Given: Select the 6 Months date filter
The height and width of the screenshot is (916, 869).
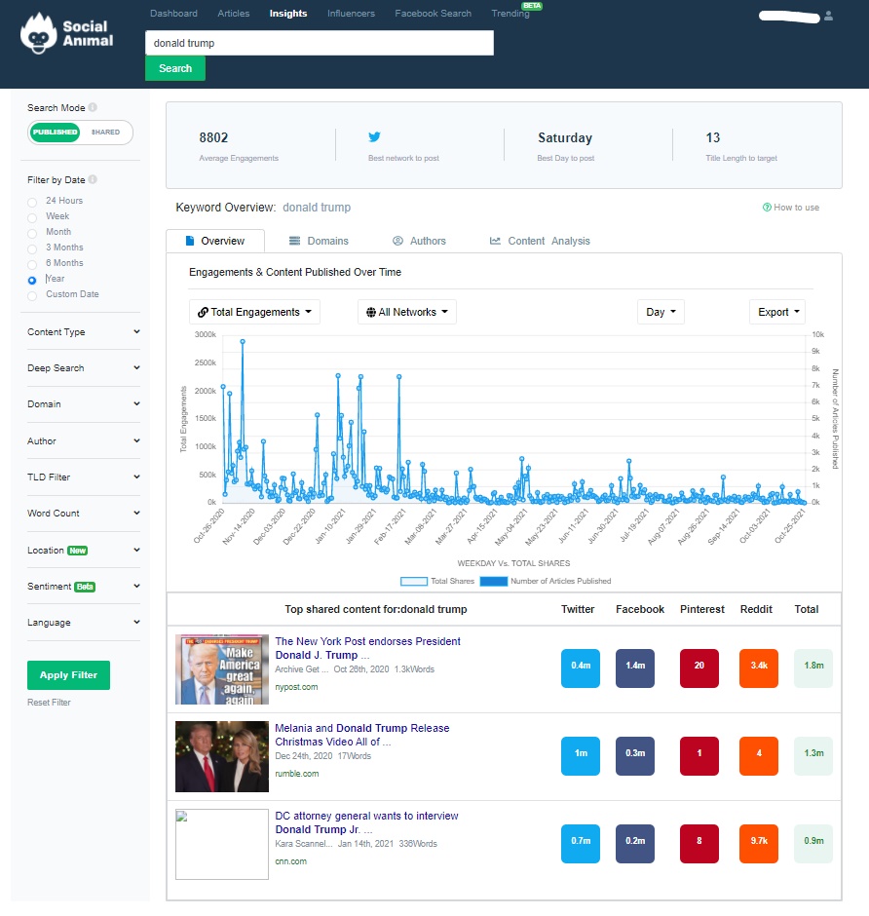Looking at the screenshot, I should coord(32,265).
